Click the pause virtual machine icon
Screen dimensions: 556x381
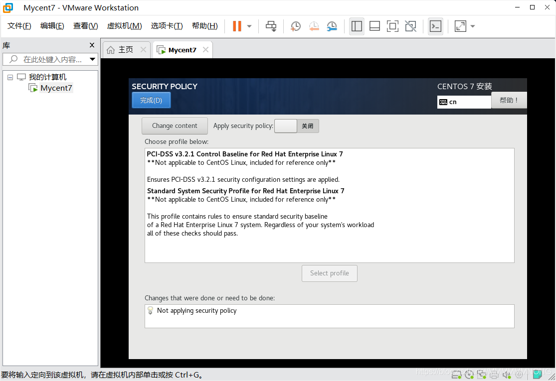coord(237,26)
